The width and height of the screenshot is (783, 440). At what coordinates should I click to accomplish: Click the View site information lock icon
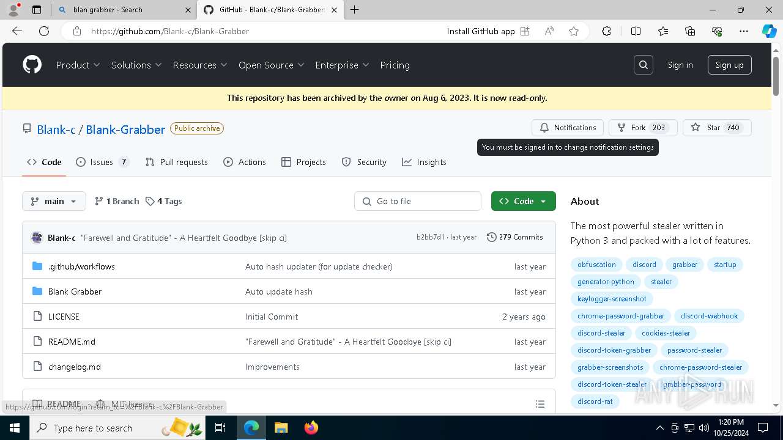tap(77, 31)
